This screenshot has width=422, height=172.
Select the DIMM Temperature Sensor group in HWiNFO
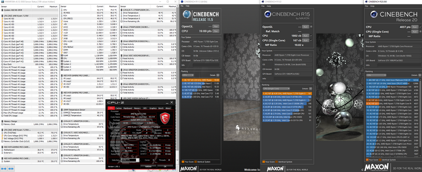click(89, 110)
